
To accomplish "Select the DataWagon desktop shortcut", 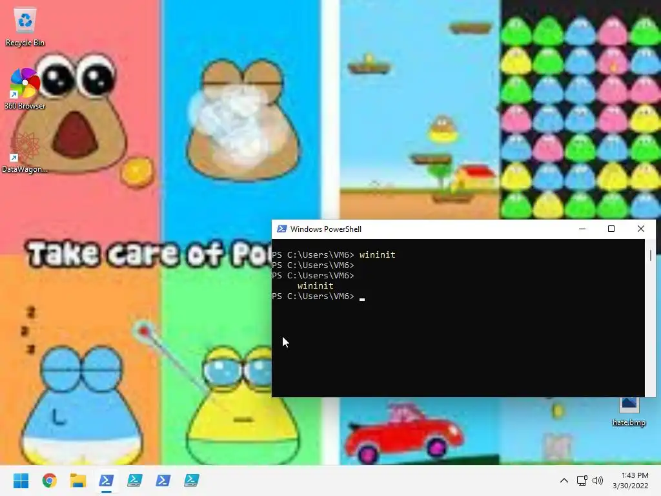I will click(x=25, y=152).
